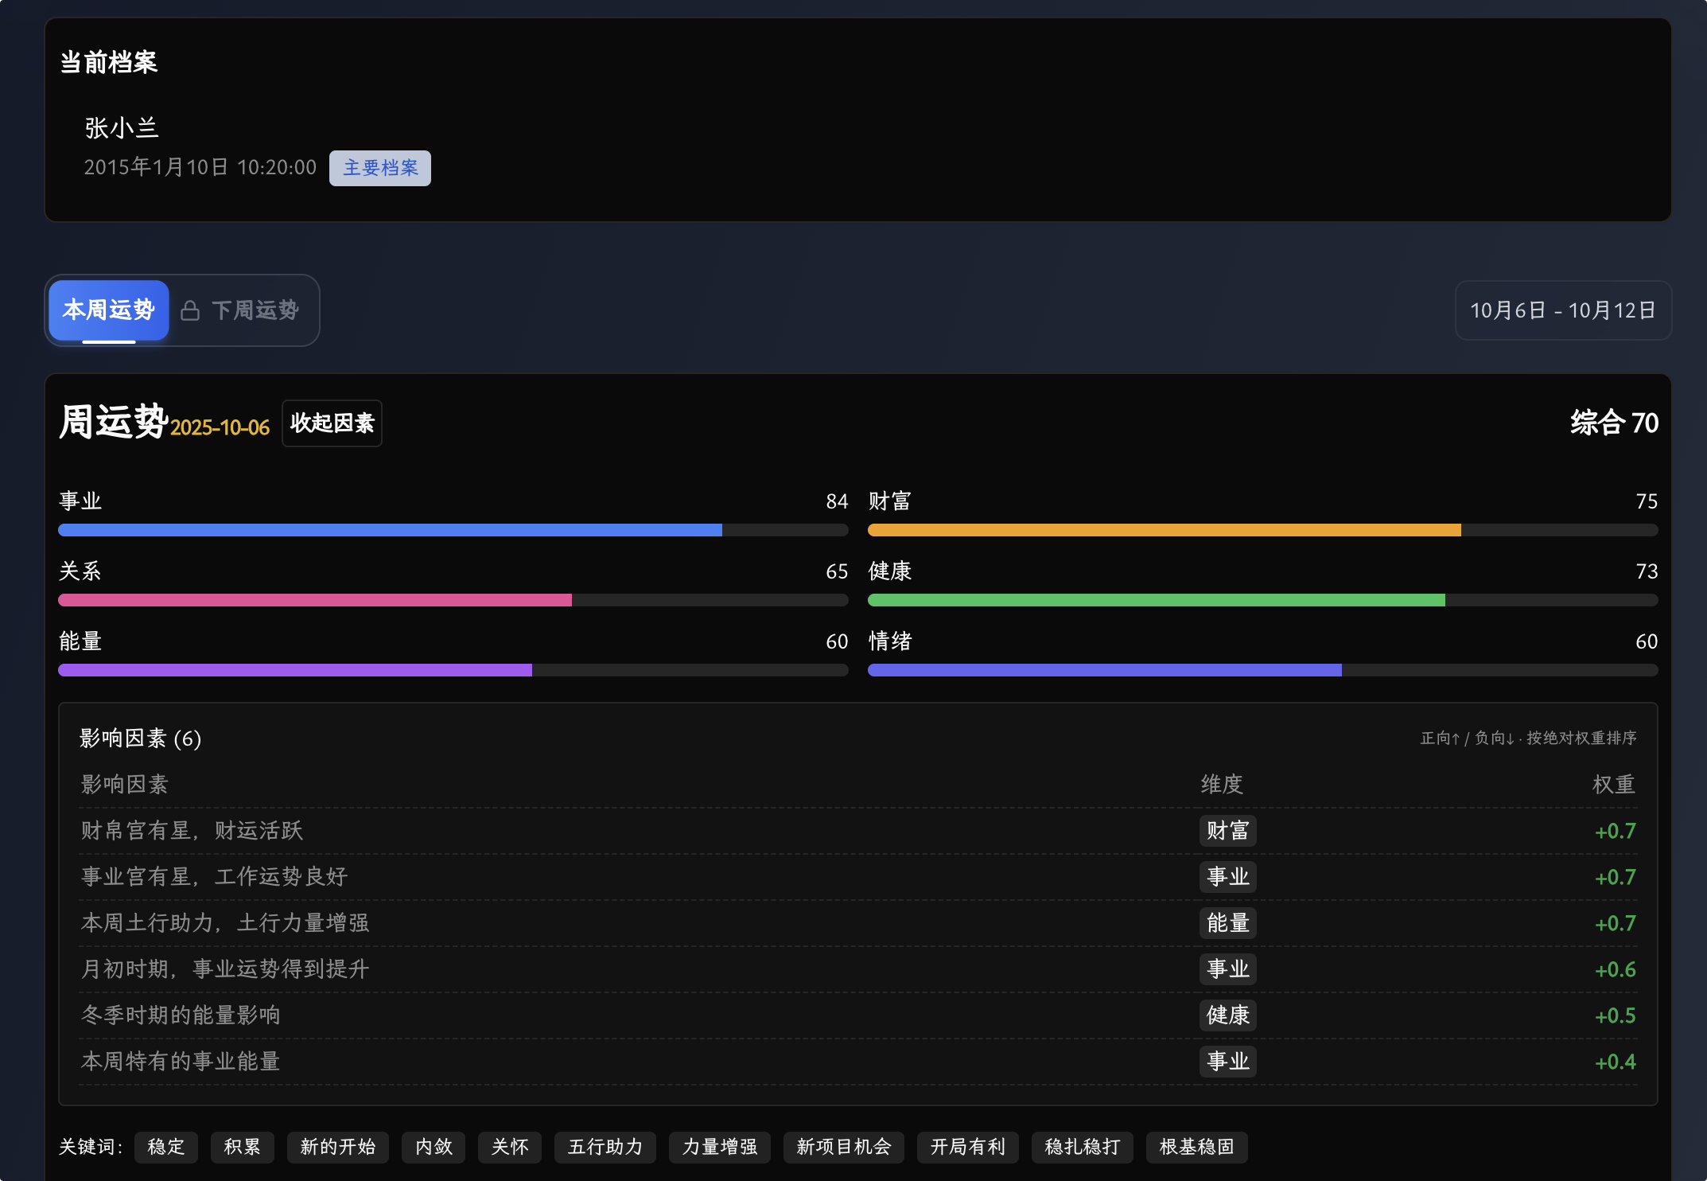This screenshot has height=1181, width=1707.
Task: Click keyword chip 根基稳固
Action: click(1196, 1147)
